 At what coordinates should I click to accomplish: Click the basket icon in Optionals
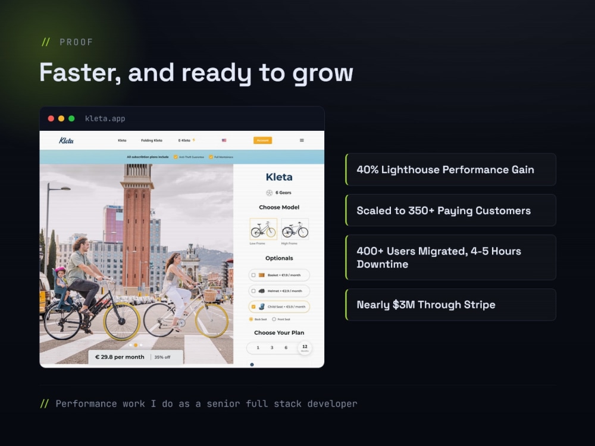pyautogui.click(x=261, y=275)
